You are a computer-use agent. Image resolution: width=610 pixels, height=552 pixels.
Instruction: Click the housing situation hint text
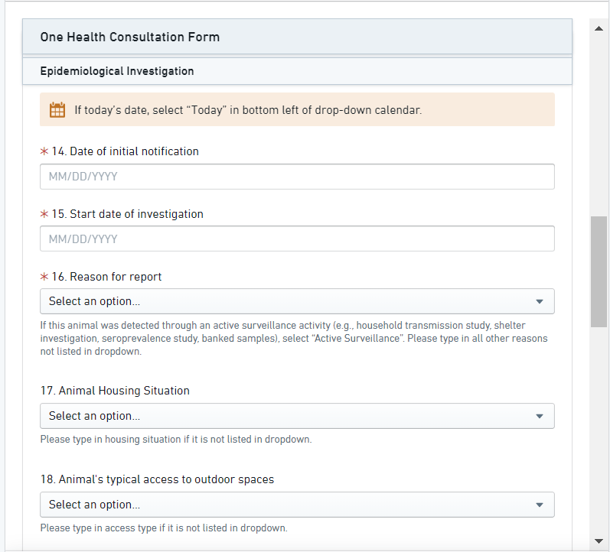[x=176, y=440]
